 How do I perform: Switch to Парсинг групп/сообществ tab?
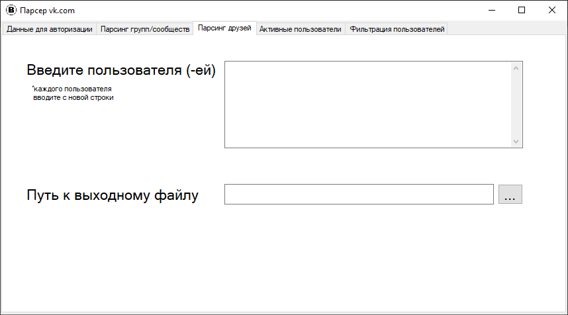(x=145, y=29)
